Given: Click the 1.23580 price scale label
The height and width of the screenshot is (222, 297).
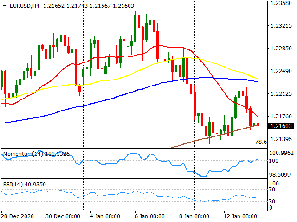Looking at the screenshot, I should point(281,3).
